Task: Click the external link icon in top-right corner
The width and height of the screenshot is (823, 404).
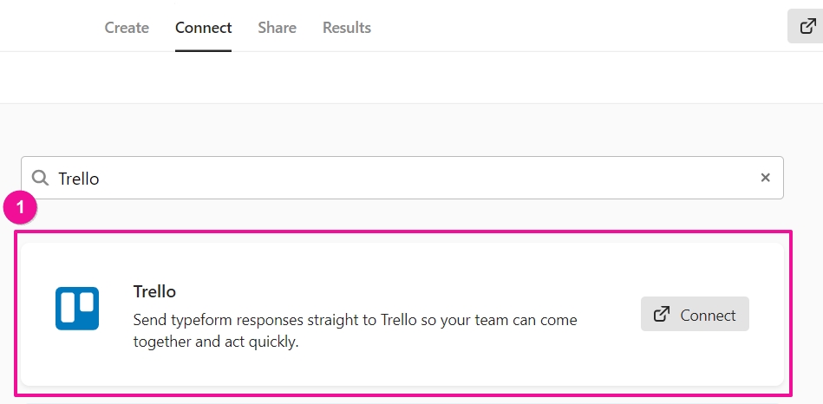Action: 806,26
